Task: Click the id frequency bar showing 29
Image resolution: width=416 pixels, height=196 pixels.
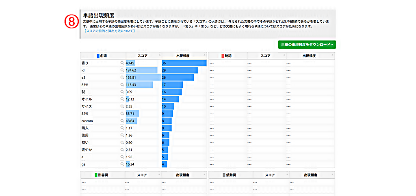Action: pos(180,70)
